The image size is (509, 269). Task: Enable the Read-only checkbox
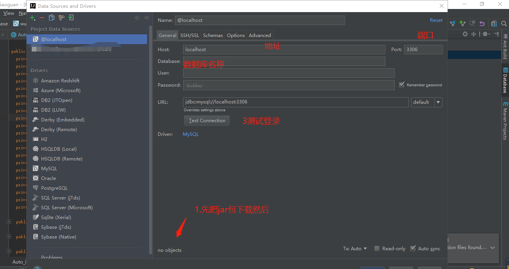[377, 248]
